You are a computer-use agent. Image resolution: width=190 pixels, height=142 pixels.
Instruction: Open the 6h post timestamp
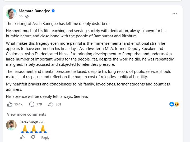[x=21, y=16]
